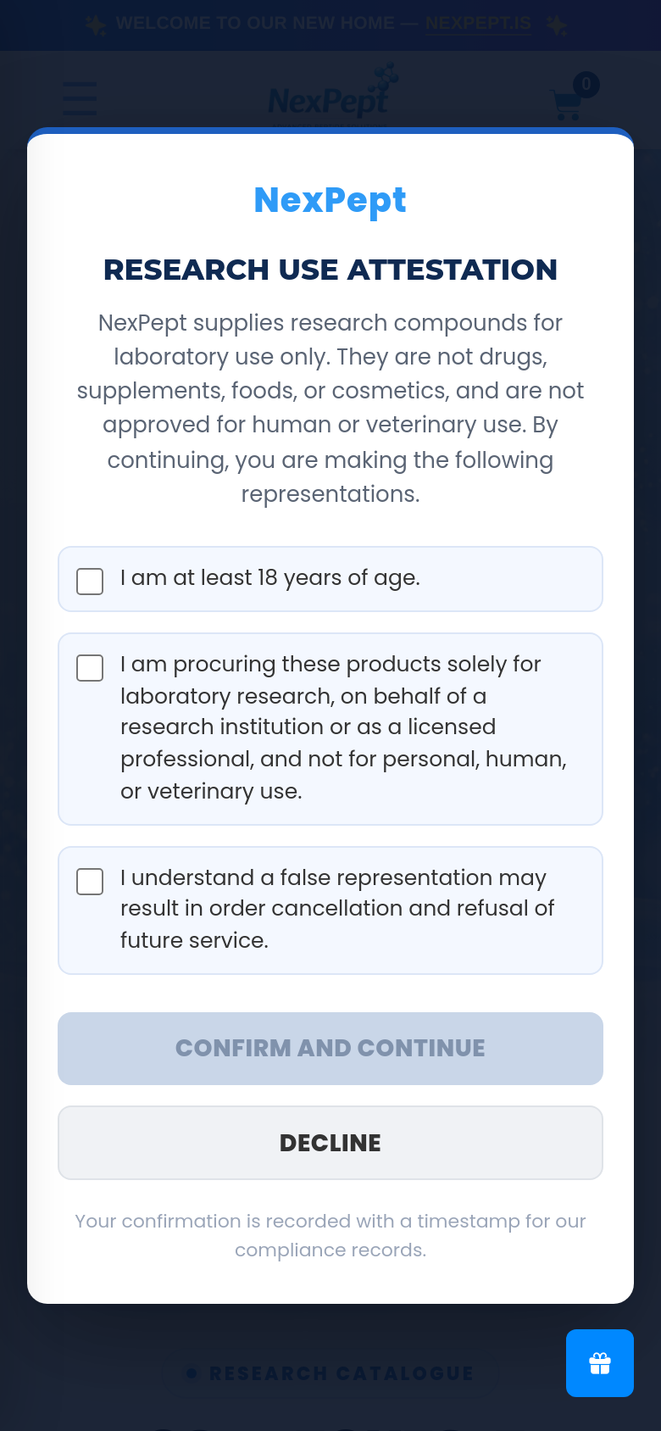
Task: Open the blue gift rewards button
Action: pyautogui.click(x=600, y=1363)
